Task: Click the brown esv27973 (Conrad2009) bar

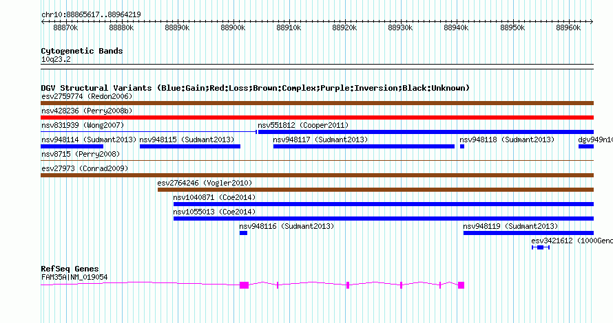Action: click(x=317, y=175)
